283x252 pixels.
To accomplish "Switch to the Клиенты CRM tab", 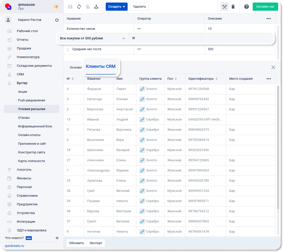I will 101,67.
